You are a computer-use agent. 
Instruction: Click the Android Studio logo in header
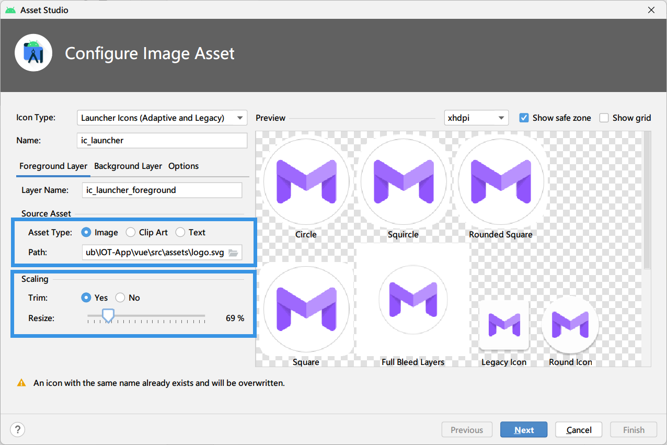(x=33, y=53)
